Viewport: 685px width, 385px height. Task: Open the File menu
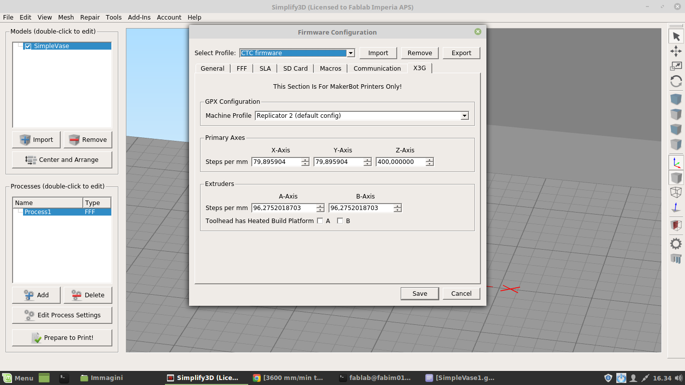click(8, 17)
